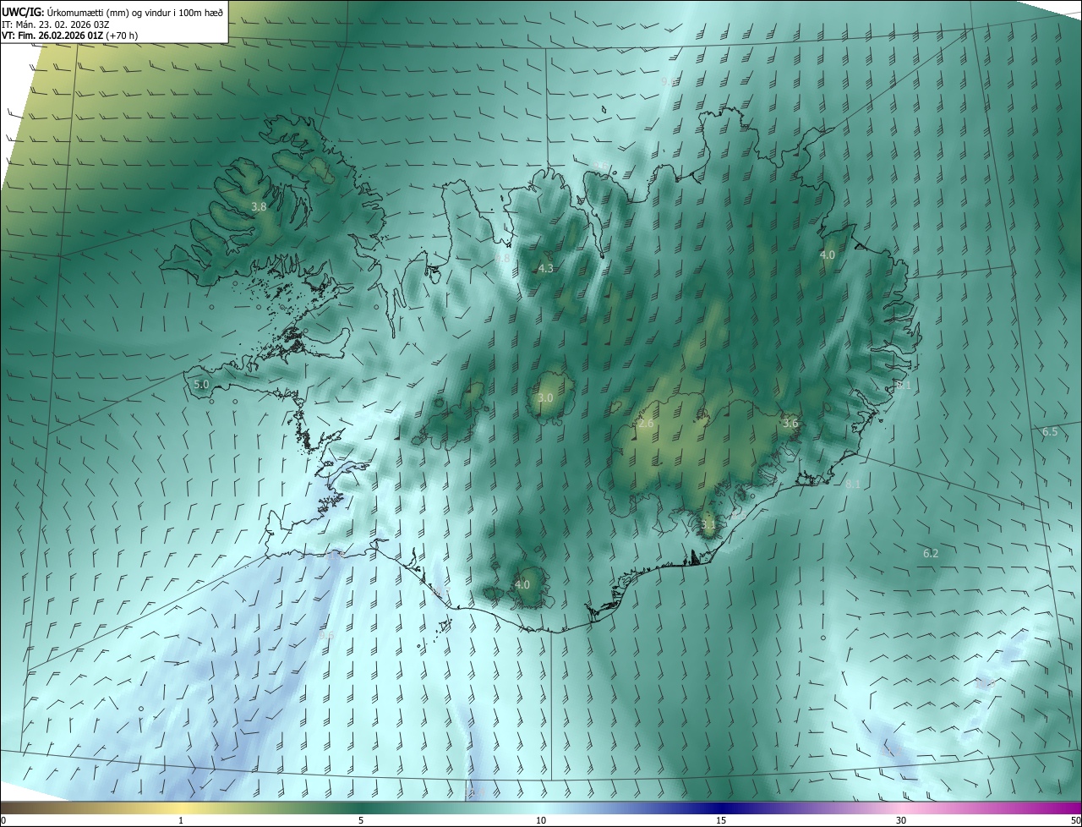The height and width of the screenshot is (827, 1082).
Task: Click the 3.8 value on the map
Action: pos(260,206)
